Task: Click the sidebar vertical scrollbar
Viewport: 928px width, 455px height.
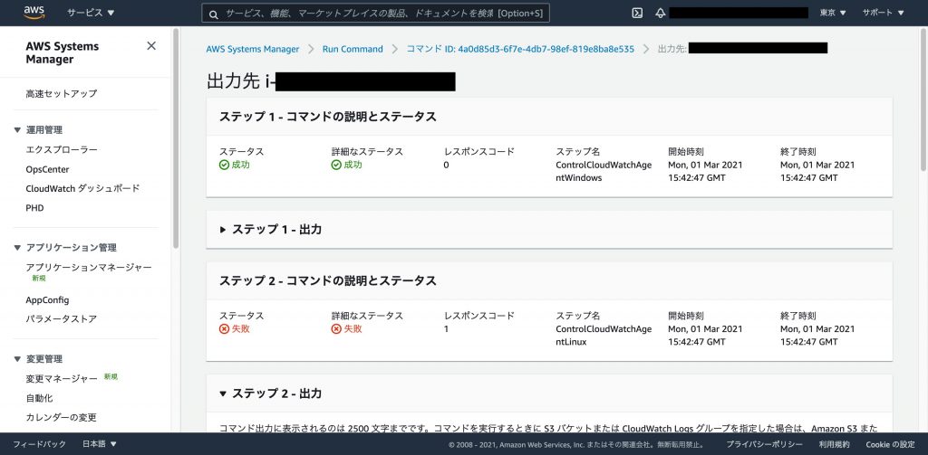Action: [176, 138]
